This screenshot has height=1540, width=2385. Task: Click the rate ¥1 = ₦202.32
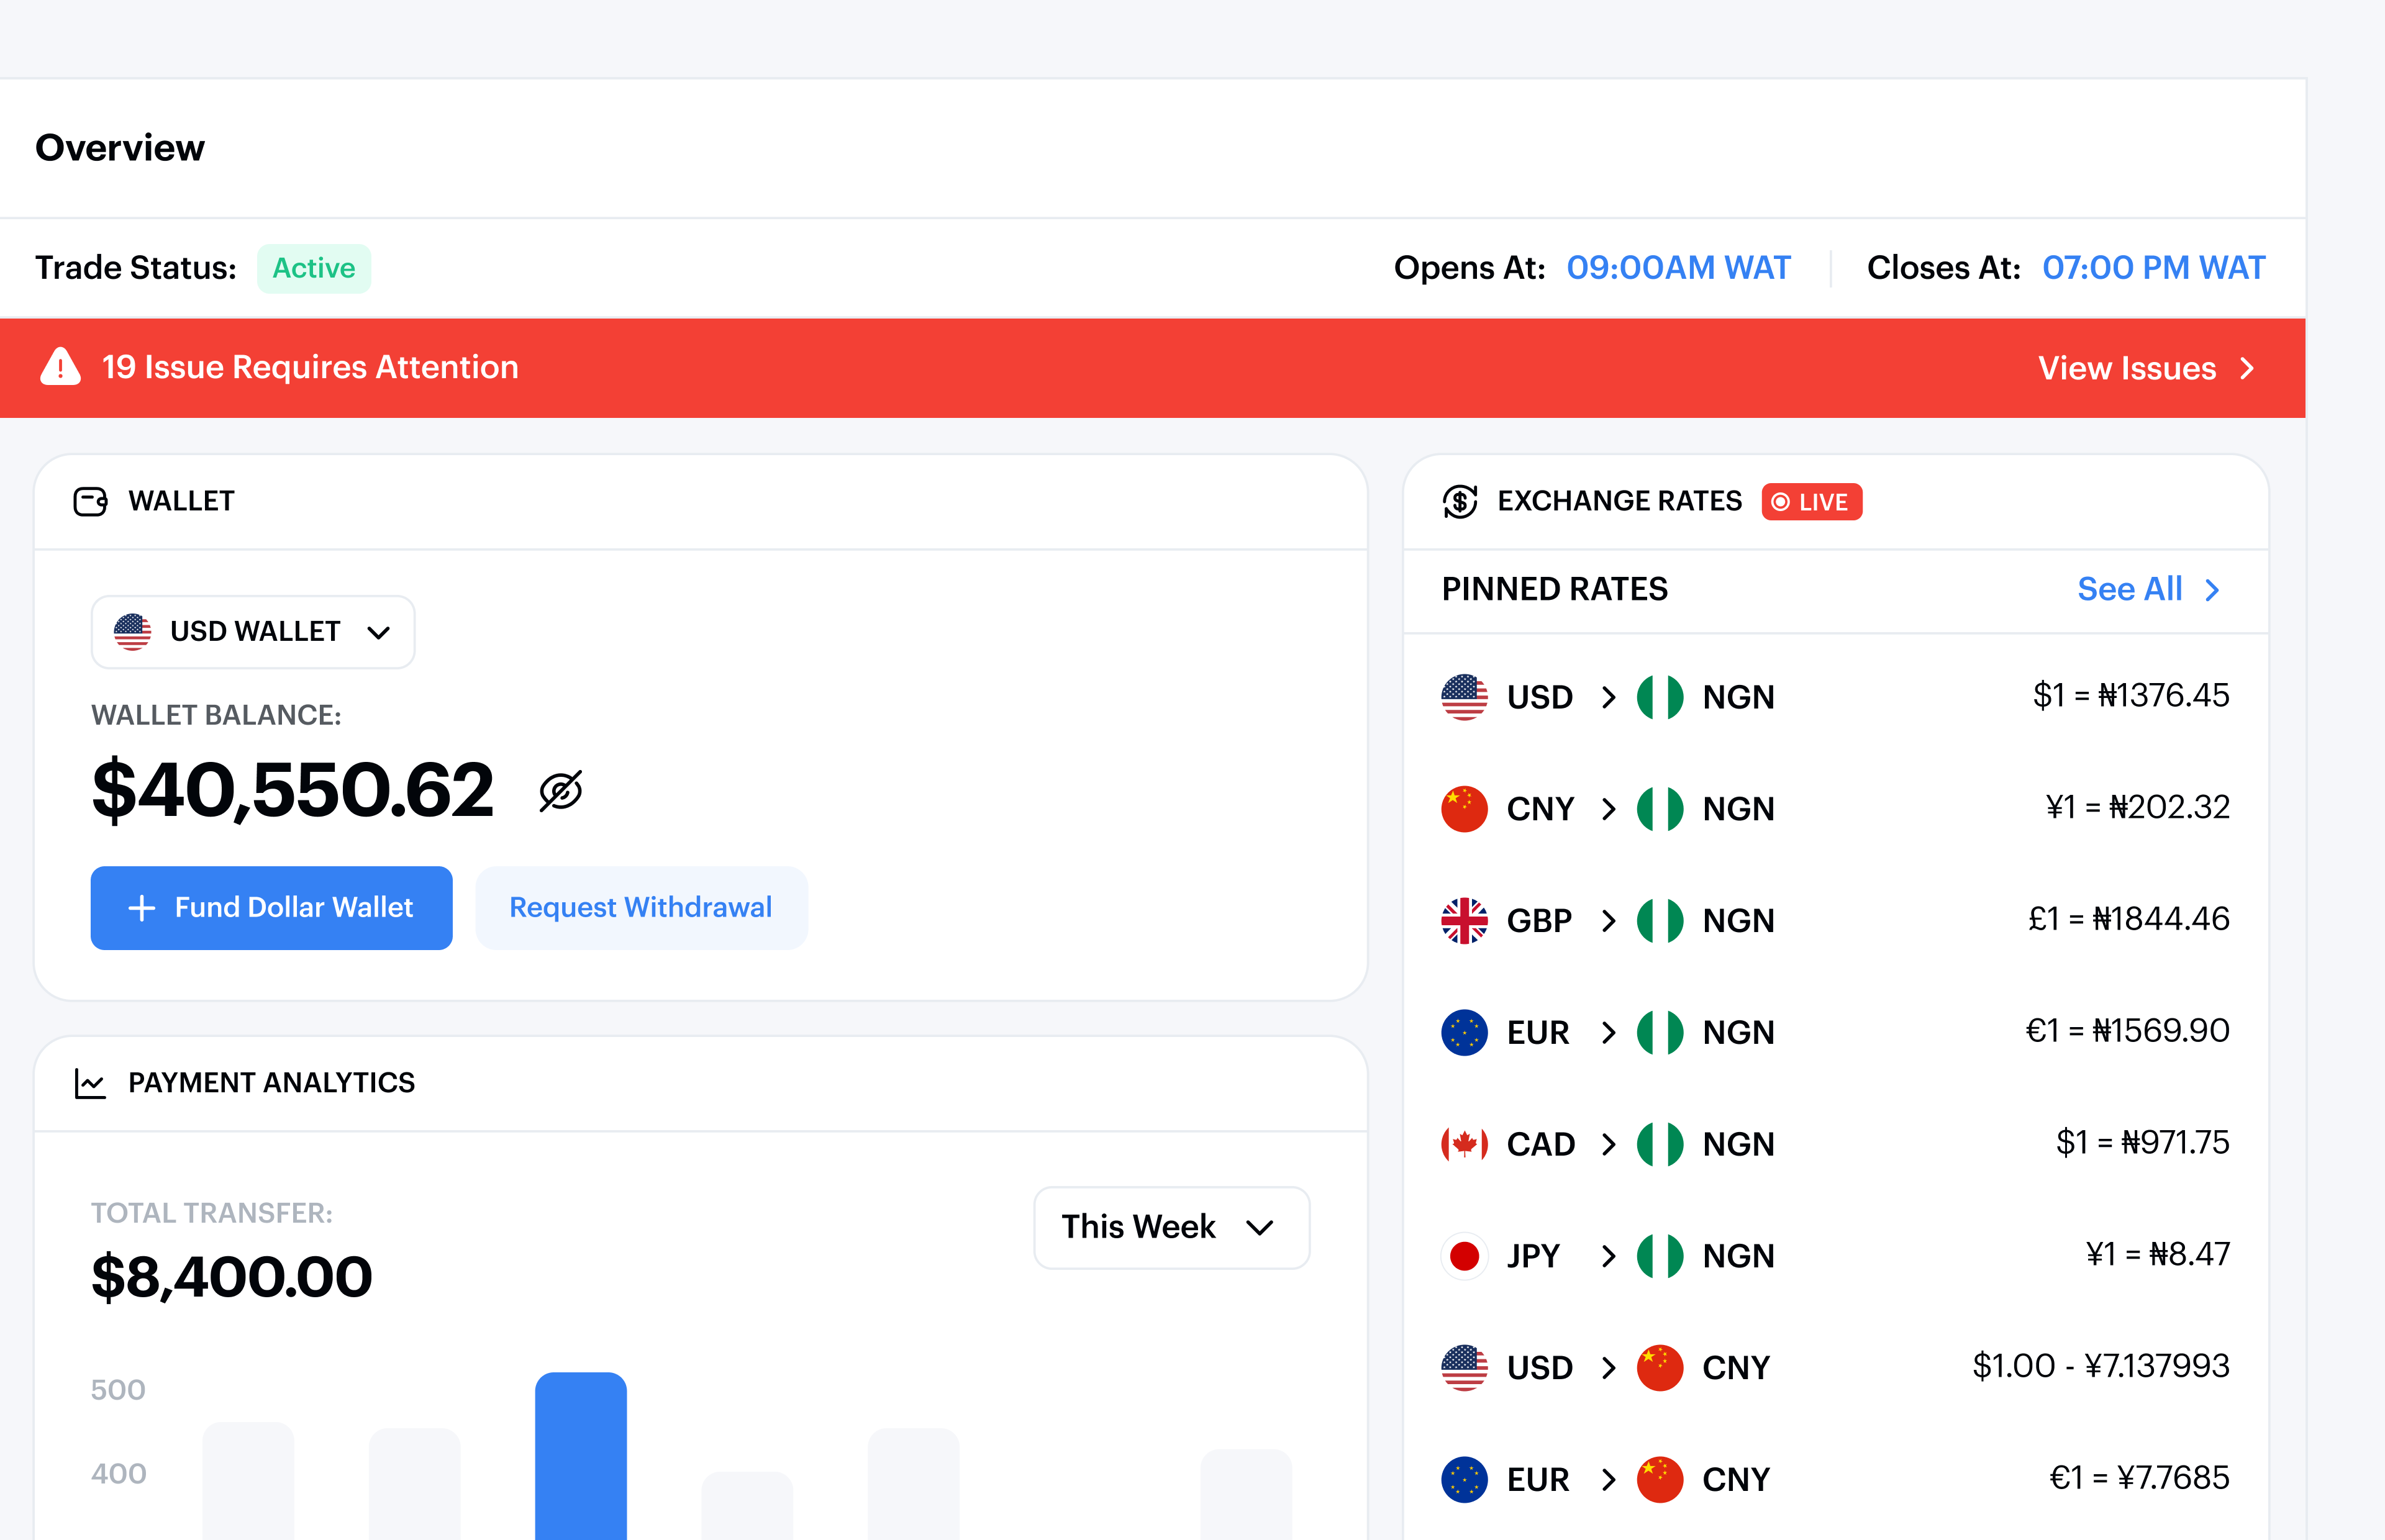tap(2137, 807)
